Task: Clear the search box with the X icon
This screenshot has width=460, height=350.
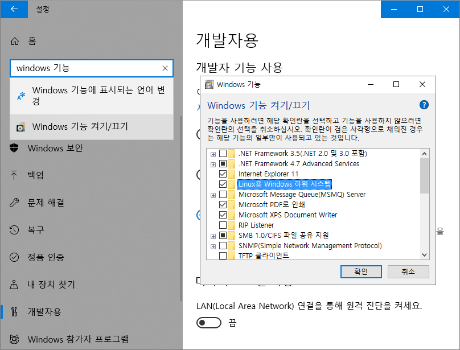Action: (165, 68)
